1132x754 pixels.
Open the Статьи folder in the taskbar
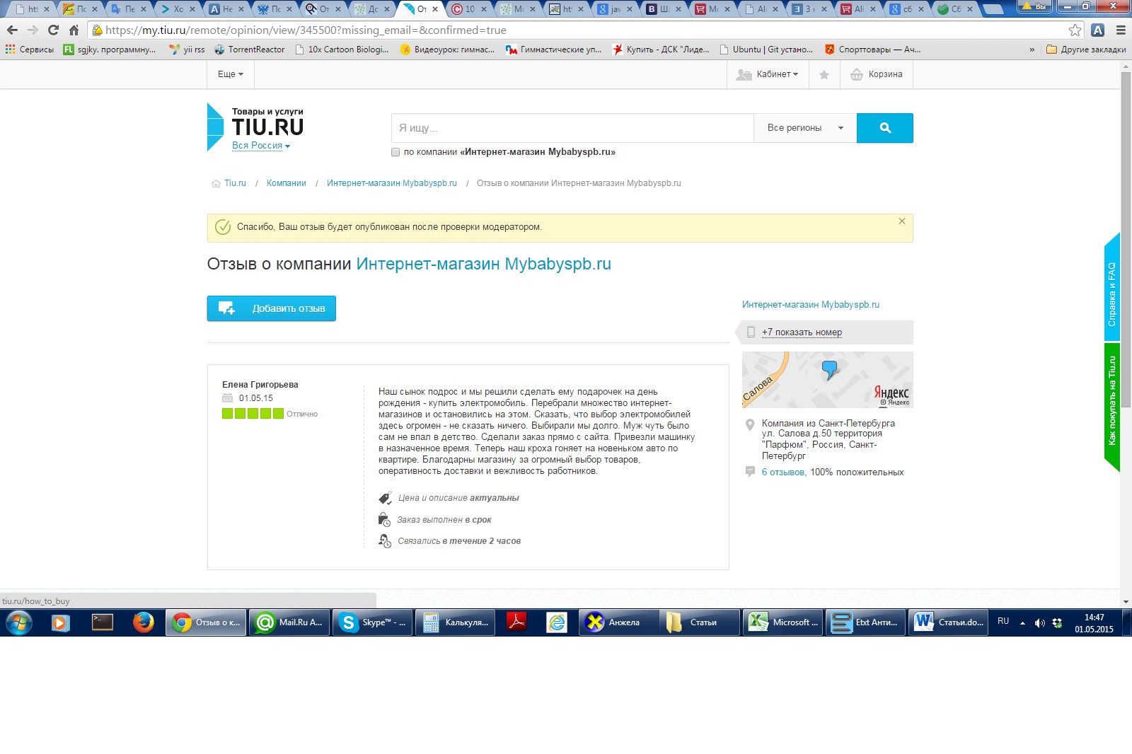[700, 622]
